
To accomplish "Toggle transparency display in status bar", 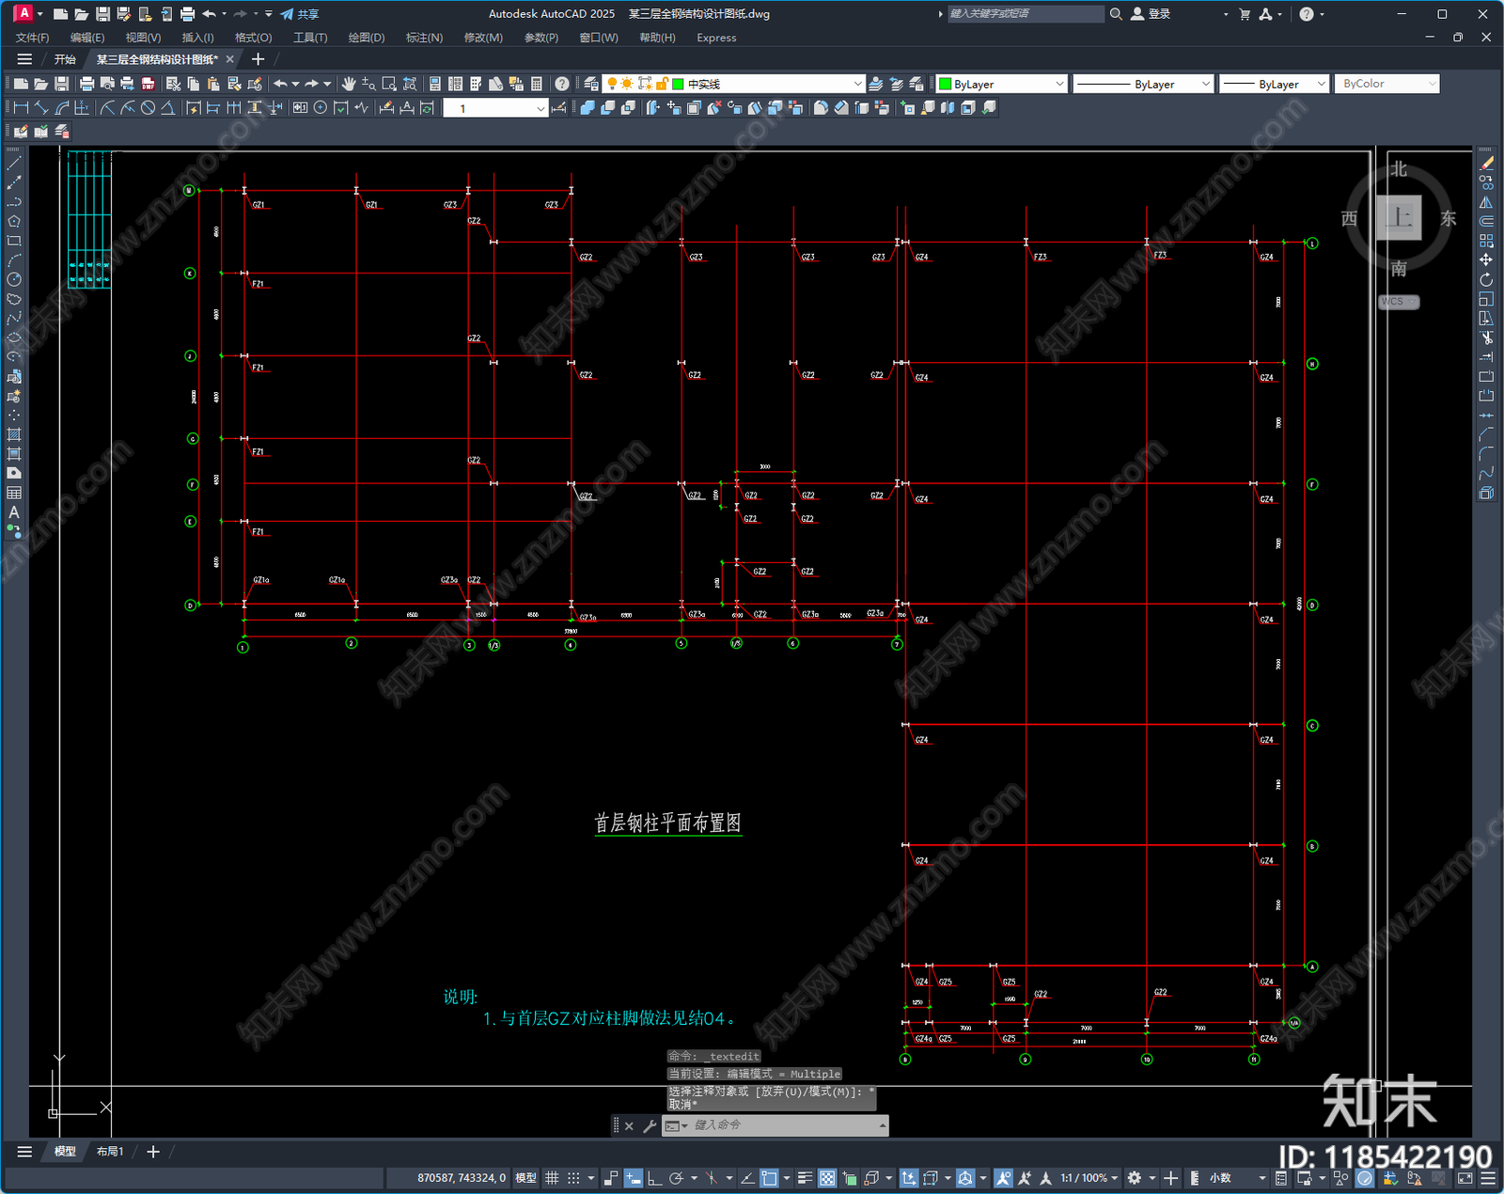I will pyautogui.click(x=827, y=1178).
